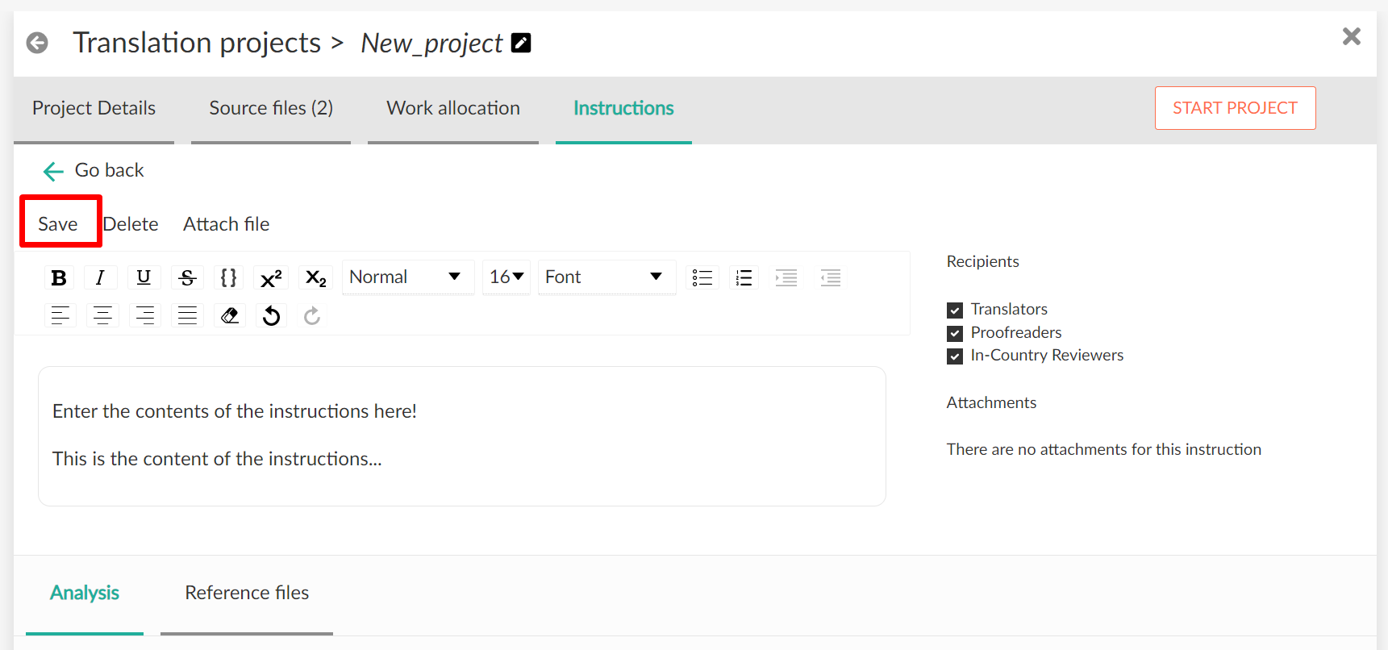The height and width of the screenshot is (650, 1388).
Task: Open the Normal paragraph style dropdown
Action: click(x=407, y=277)
